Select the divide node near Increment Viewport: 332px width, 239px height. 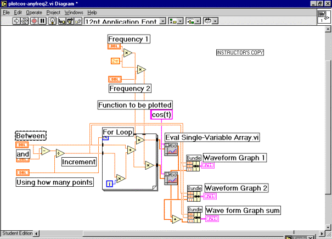pyautogui.click(x=60, y=153)
